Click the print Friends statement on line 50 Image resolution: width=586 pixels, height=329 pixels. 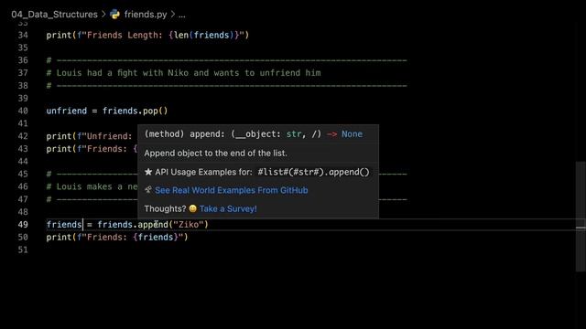pyautogui.click(x=117, y=238)
